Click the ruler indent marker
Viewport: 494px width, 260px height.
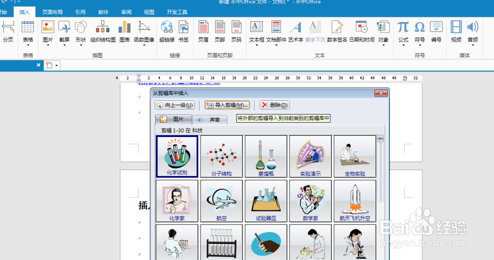(x=139, y=78)
